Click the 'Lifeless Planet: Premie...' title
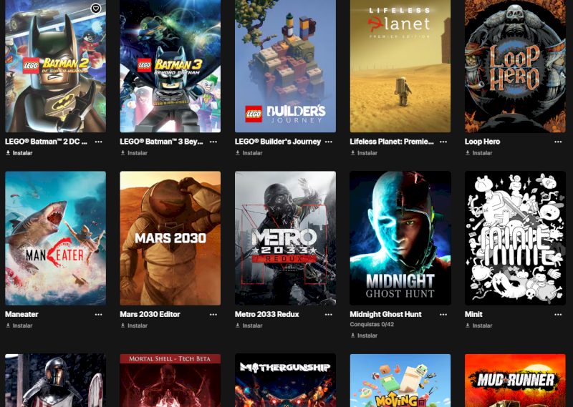Screen dimensions: 573x407 [392, 142]
